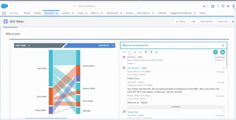The width and height of the screenshot is (236, 120).
Task: Open the Reports tab
Action: coord(95,13)
